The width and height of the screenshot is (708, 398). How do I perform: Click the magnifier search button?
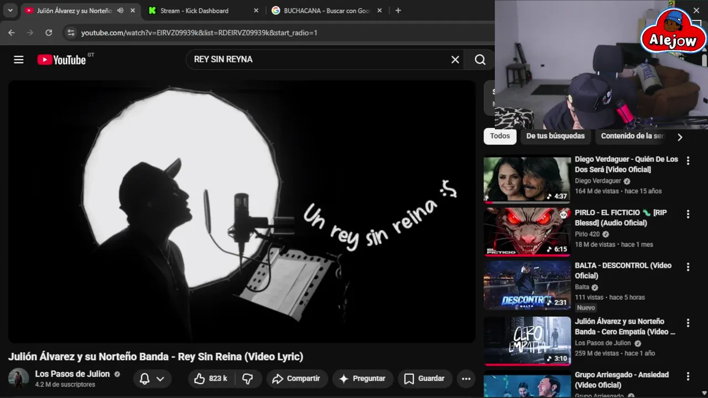click(x=480, y=60)
